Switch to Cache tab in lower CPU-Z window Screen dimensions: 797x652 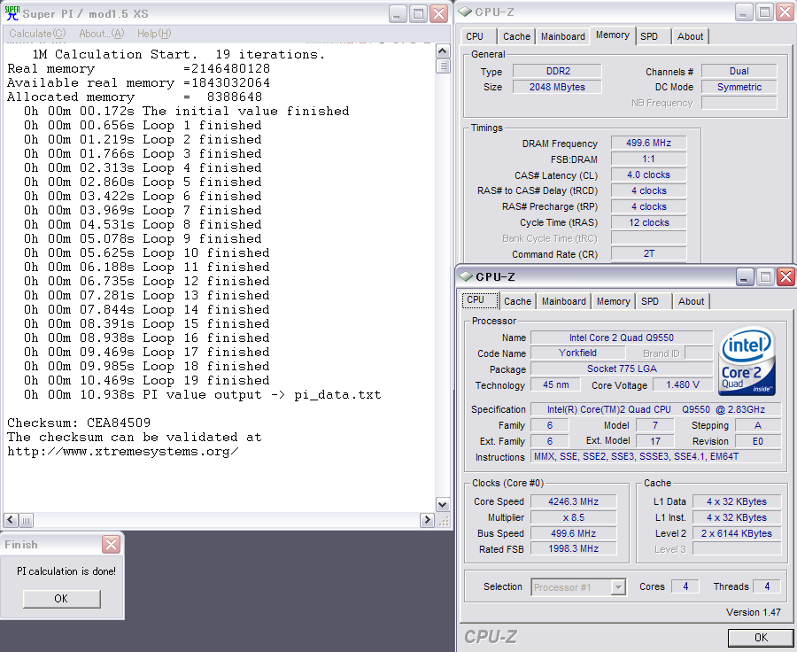[x=517, y=301]
